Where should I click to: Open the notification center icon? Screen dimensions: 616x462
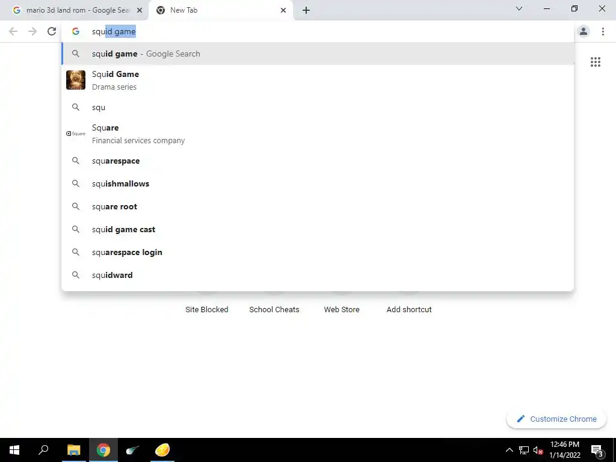coord(597,450)
